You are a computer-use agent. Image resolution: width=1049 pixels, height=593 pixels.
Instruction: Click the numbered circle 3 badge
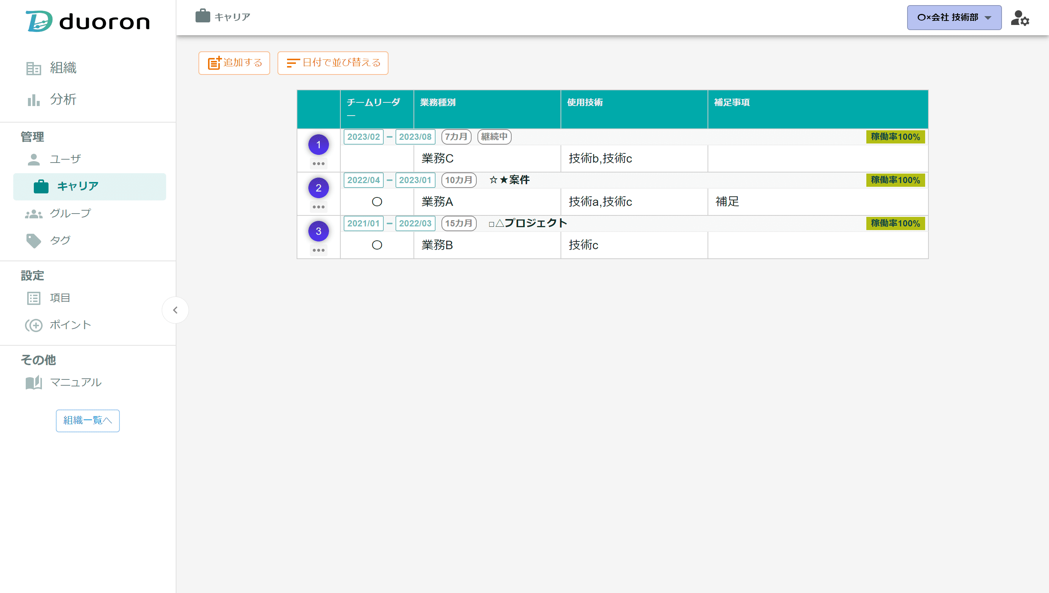[319, 231]
